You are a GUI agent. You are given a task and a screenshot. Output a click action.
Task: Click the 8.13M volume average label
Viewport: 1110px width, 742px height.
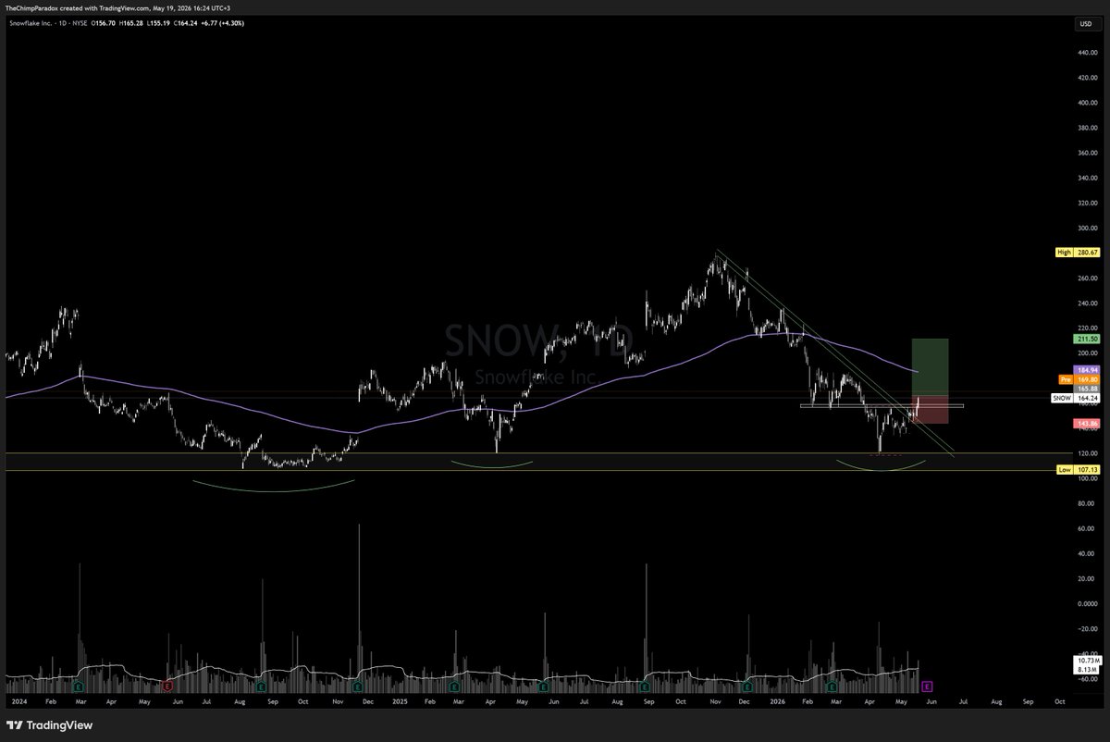coord(1085,669)
